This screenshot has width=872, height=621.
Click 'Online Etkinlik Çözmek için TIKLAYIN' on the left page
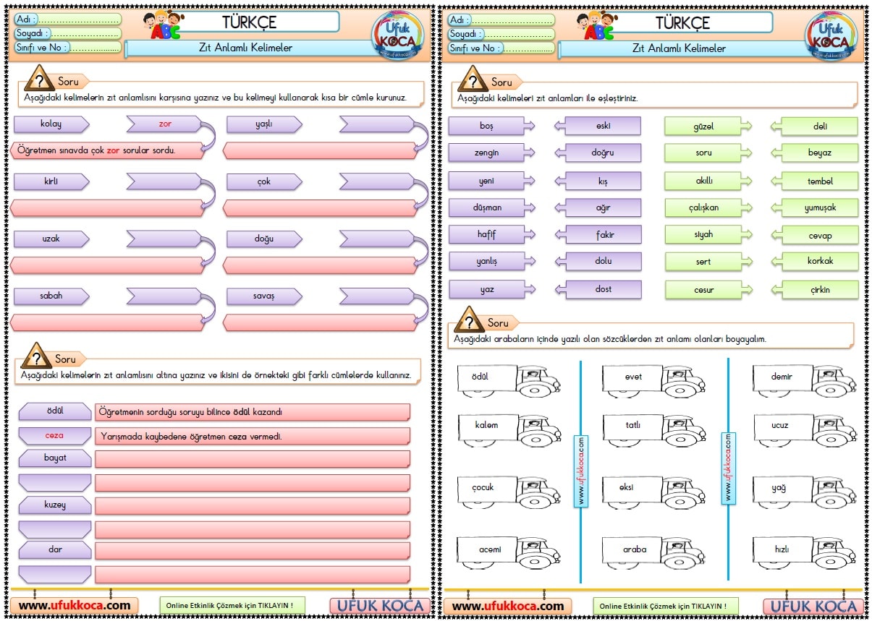click(232, 606)
